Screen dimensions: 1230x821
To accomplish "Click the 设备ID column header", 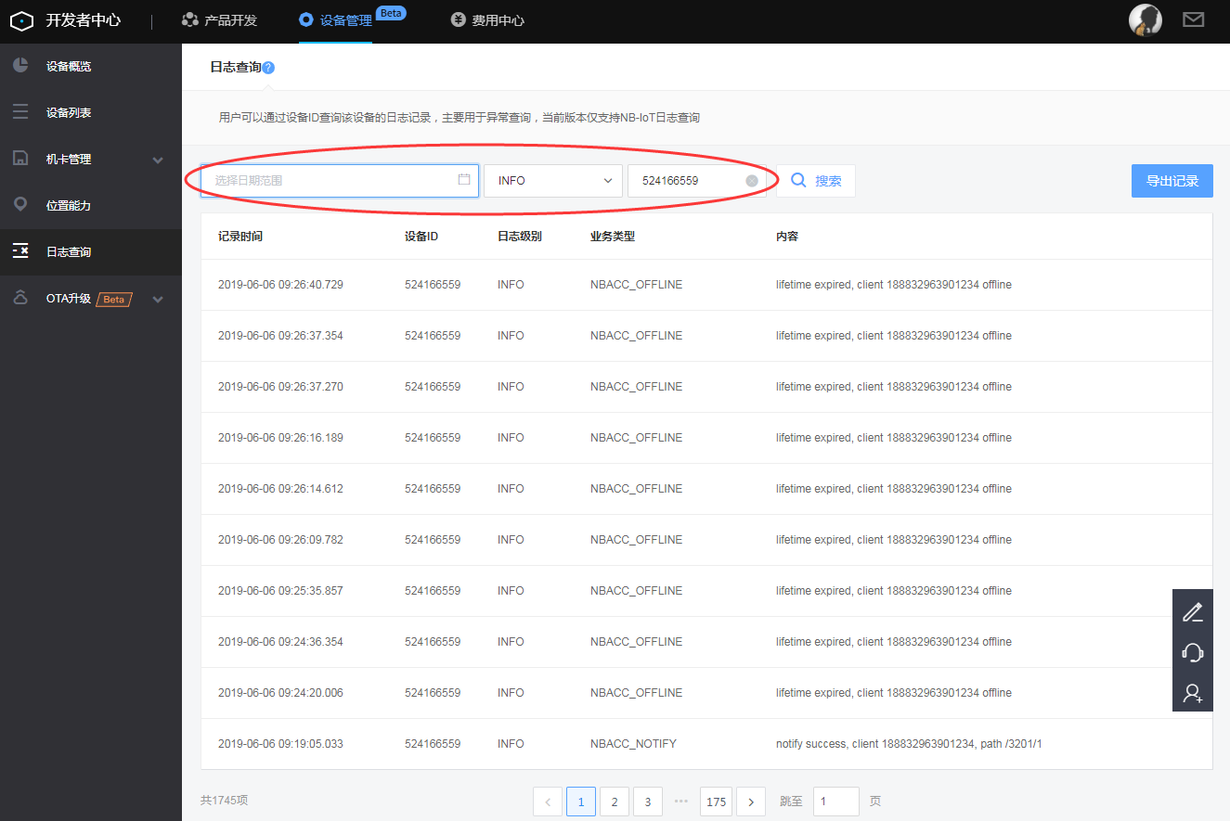I will click(x=421, y=237).
